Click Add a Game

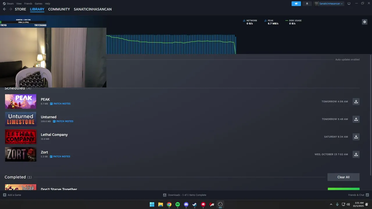[14, 195]
